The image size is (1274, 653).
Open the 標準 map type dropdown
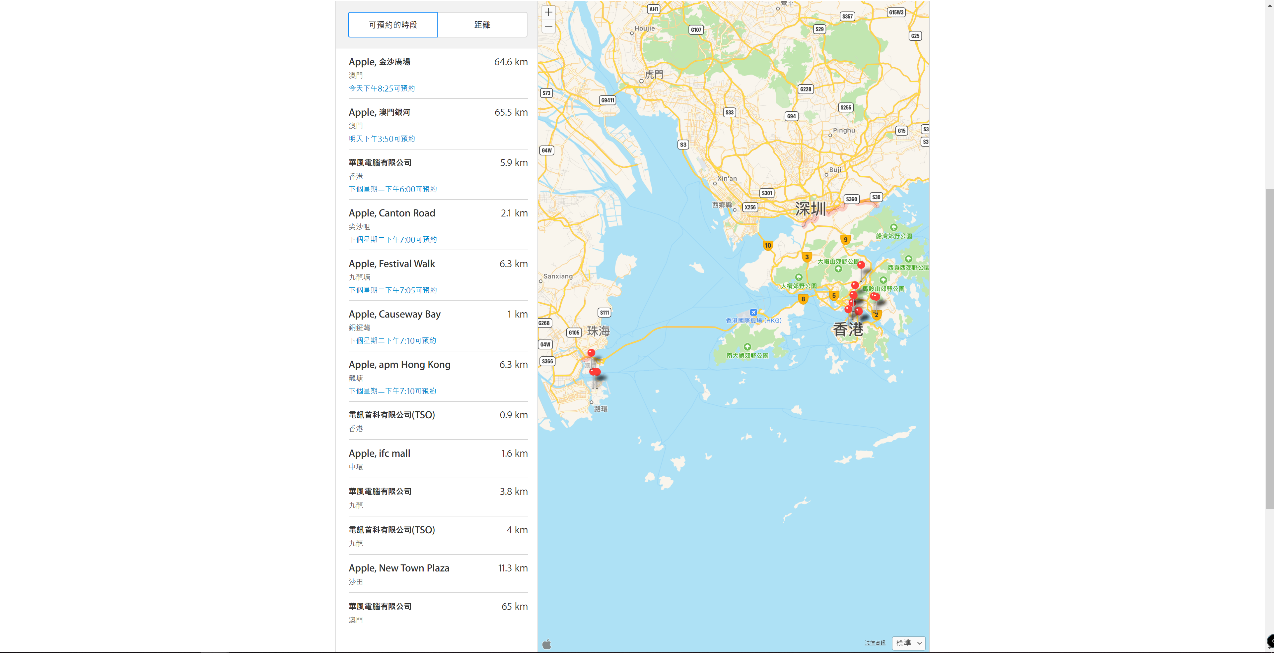click(x=908, y=643)
